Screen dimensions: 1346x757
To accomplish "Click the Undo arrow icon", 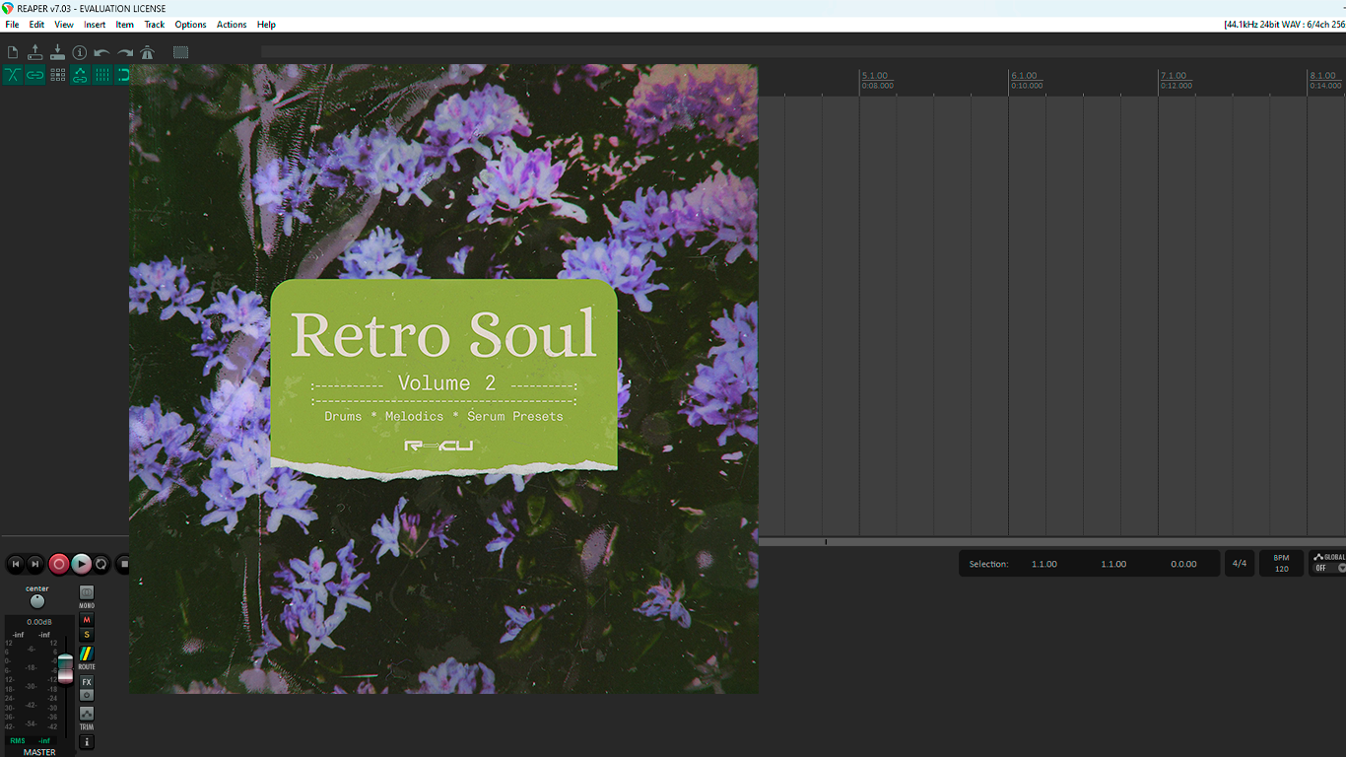I will click(x=101, y=52).
